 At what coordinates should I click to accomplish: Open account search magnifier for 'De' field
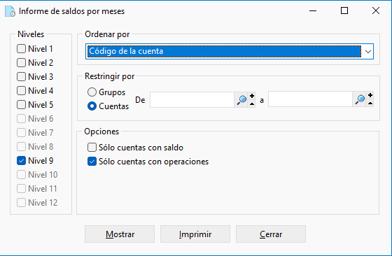click(241, 100)
